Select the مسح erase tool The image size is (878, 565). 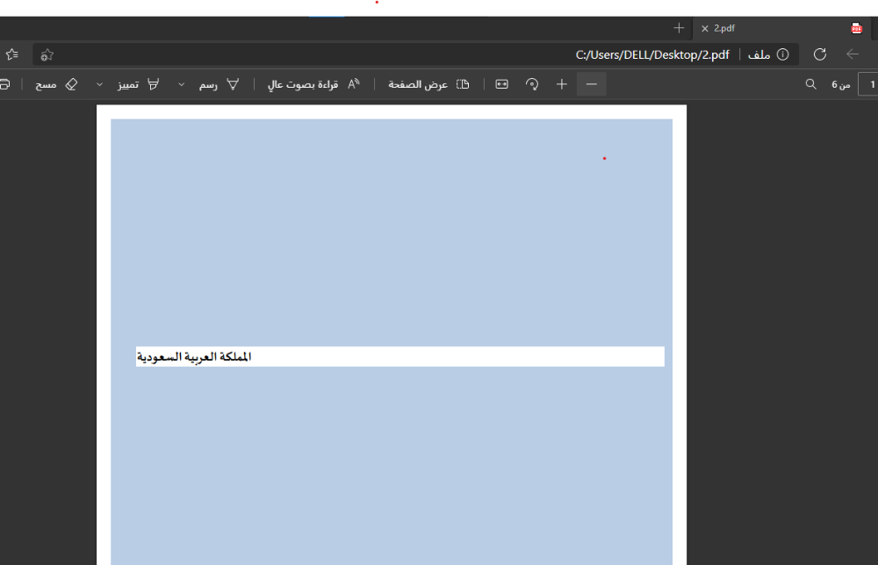(56, 84)
